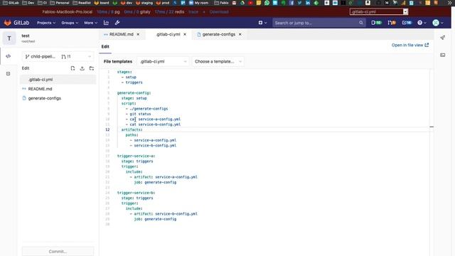The height and width of the screenshot is (256, 455).
Task: Open the prod bookmark
Action: [163, 3]
